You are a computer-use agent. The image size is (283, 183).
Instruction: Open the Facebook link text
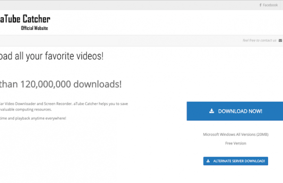click(270, 5)
